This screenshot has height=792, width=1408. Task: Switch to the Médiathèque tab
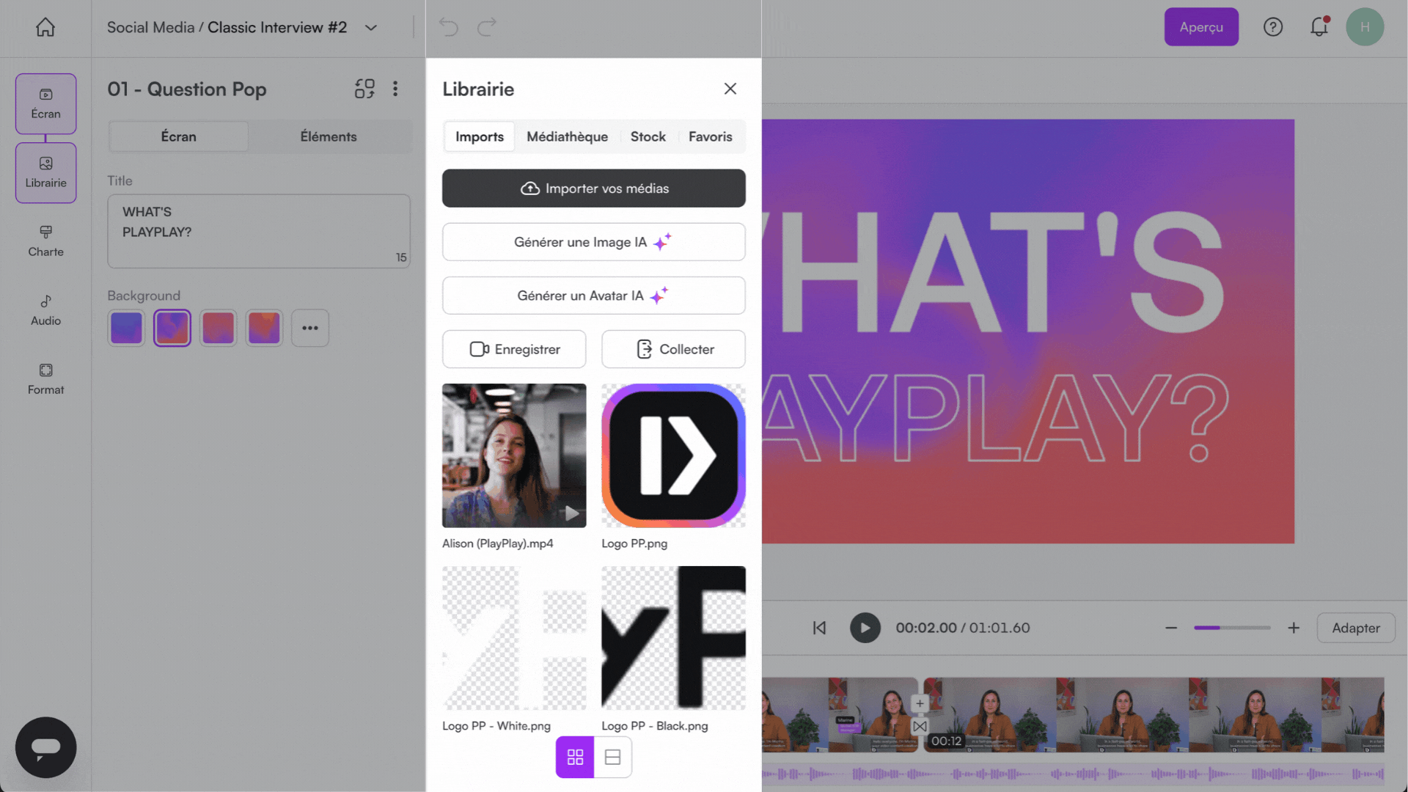coord(567,136)
